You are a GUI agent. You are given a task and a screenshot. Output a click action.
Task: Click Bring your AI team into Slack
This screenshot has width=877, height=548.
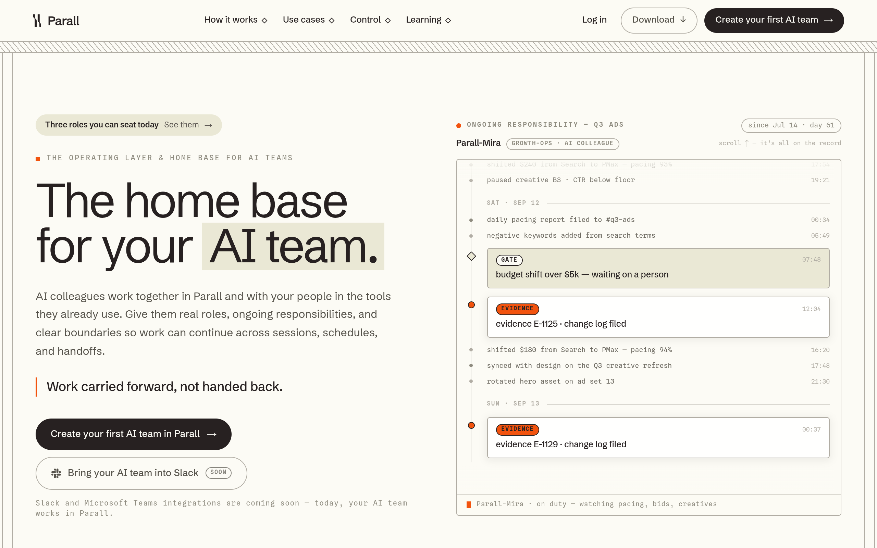pyautogui.click(x=141, y=473)
